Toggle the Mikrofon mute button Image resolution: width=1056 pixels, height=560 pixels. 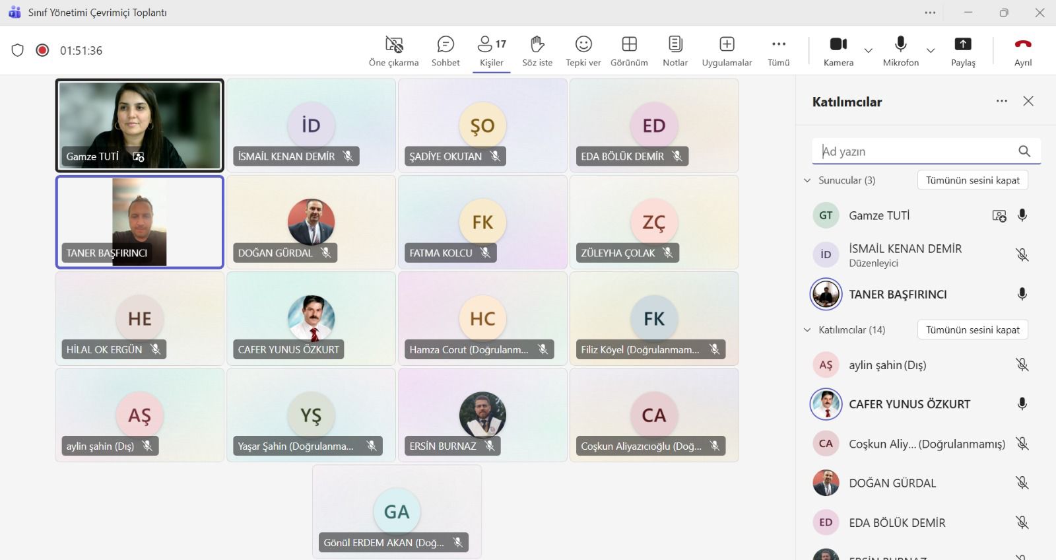[x=900, y=45]
